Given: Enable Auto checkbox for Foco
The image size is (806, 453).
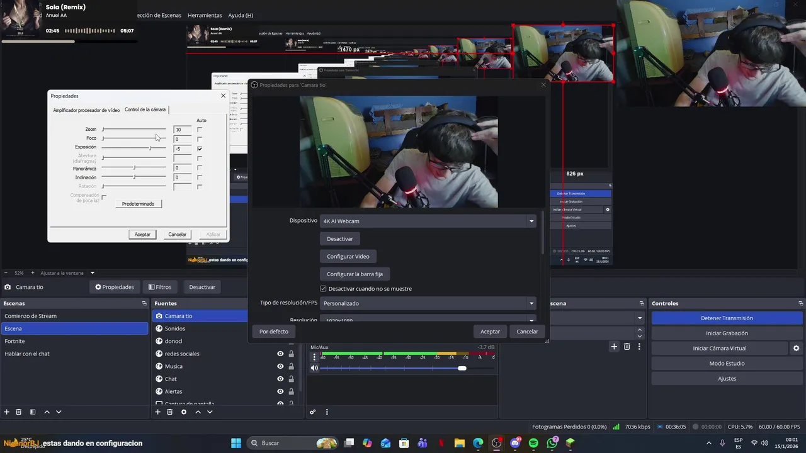Looking at the screenshot, I should pos(200,139).
